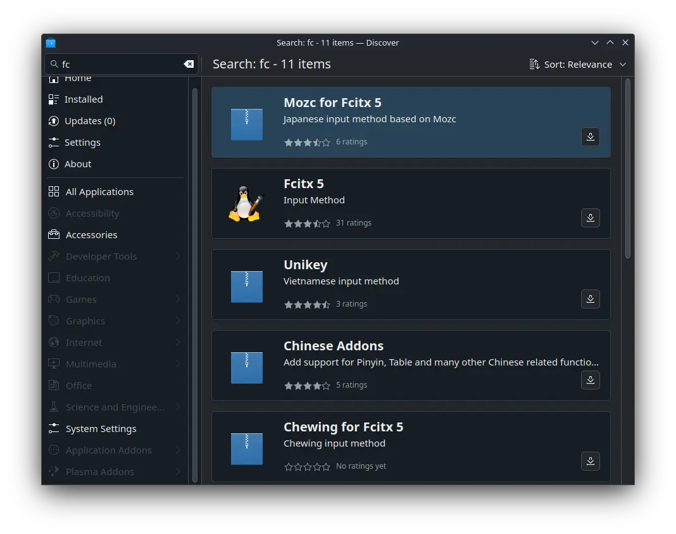Screen dimensions: 676x534
Task: Open Chewing for Fcitx 5 title
Action: (343, 427)
